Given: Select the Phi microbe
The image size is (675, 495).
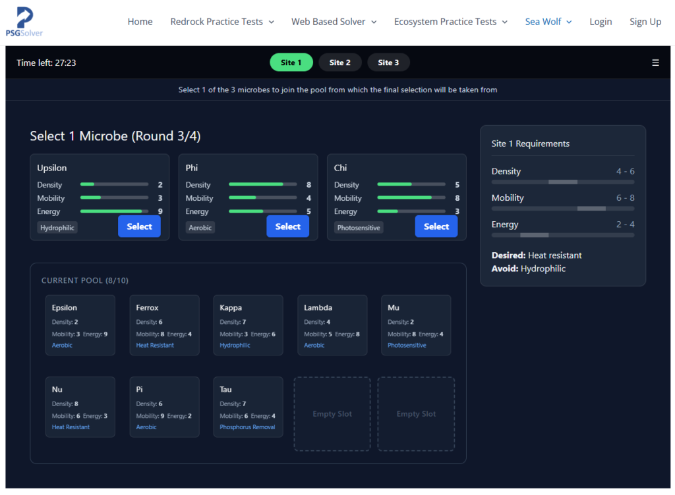Looking at the screenshot, I should coord(287,226).
